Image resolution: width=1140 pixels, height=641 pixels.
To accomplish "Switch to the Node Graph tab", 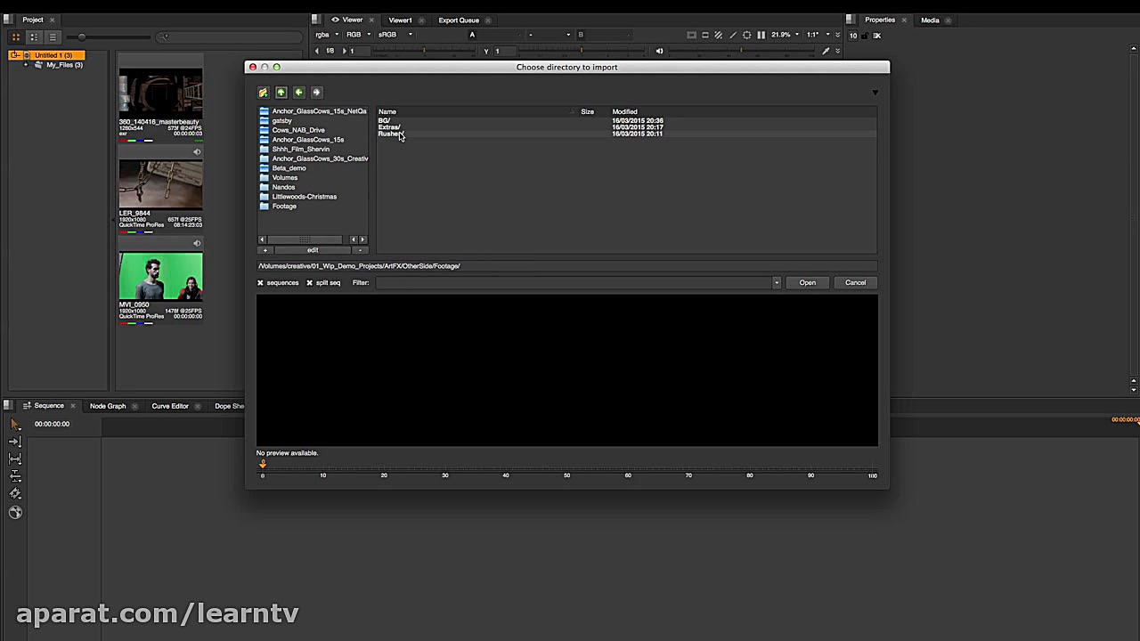I will 108,406.
